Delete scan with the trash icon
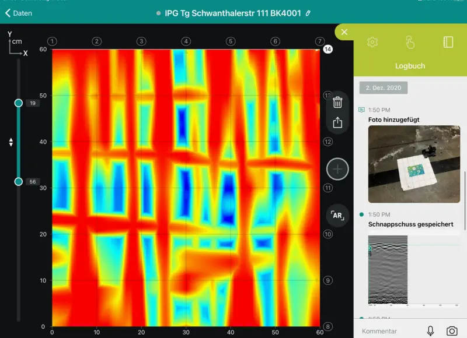467x338 pixels. [x=337, y=103]
